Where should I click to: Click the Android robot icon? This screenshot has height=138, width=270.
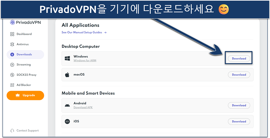pyautogui.click(x=67, y=105)
